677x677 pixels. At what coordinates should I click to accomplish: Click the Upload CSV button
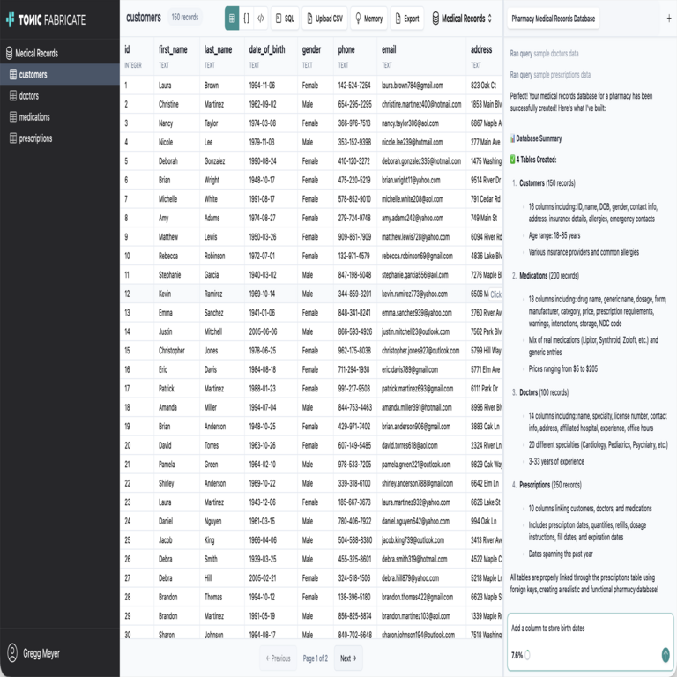(324, 18)
